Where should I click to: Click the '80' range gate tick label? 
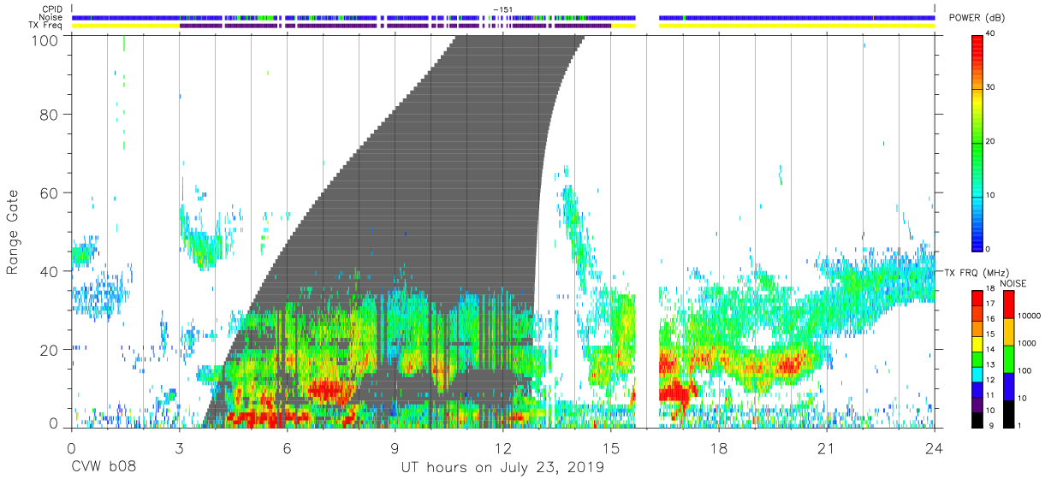[x=49, y=115]
